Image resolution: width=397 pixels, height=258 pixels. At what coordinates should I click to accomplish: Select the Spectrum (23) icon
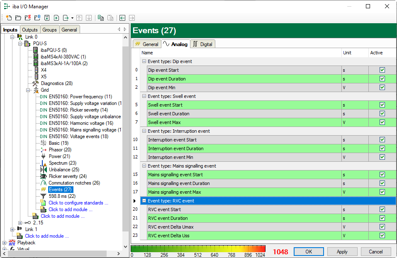[44, 163]
